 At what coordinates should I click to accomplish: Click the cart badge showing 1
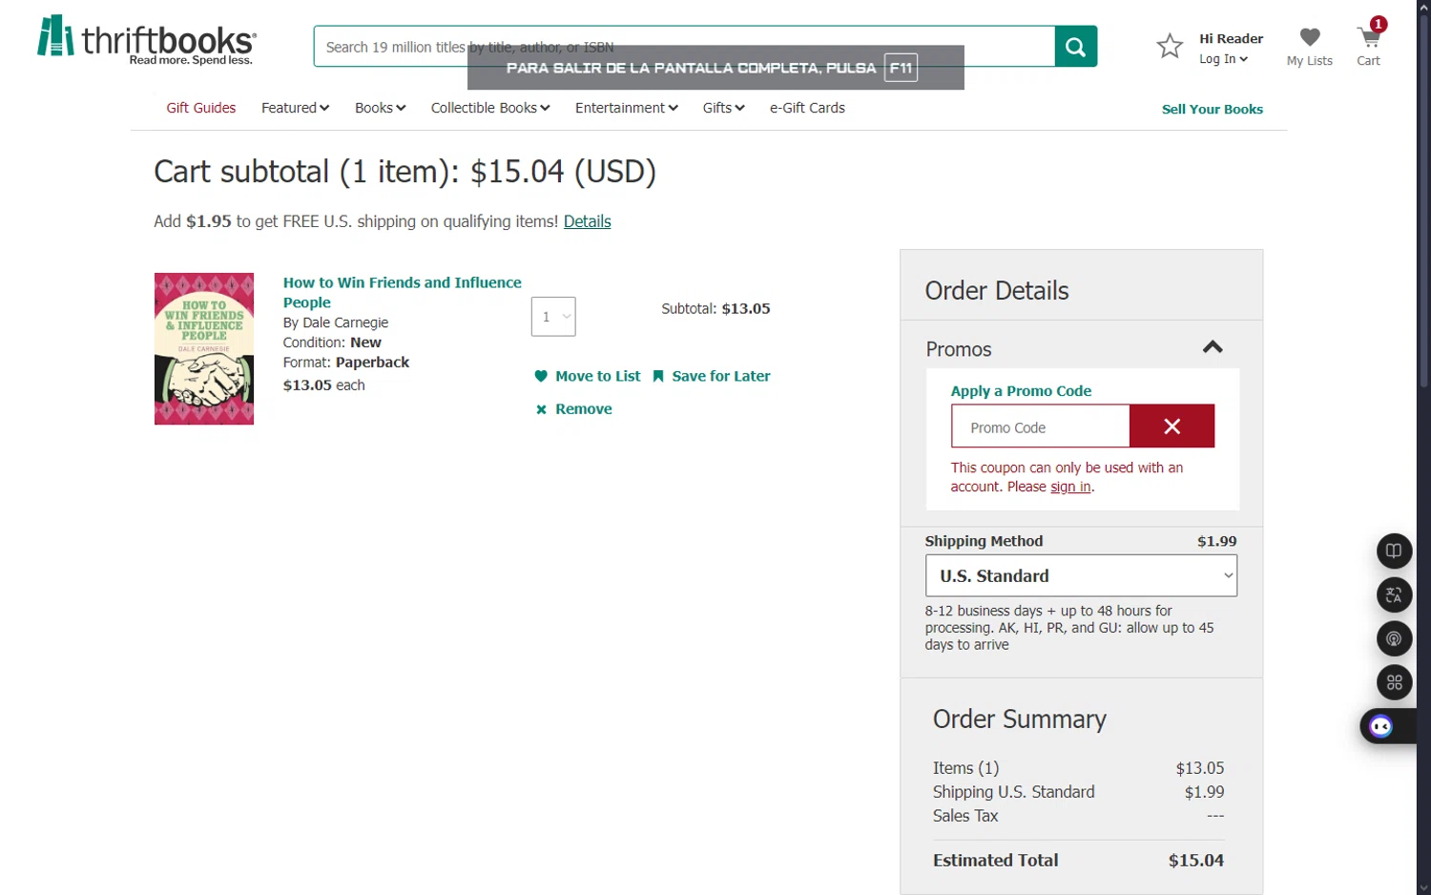pos(1378,24)
